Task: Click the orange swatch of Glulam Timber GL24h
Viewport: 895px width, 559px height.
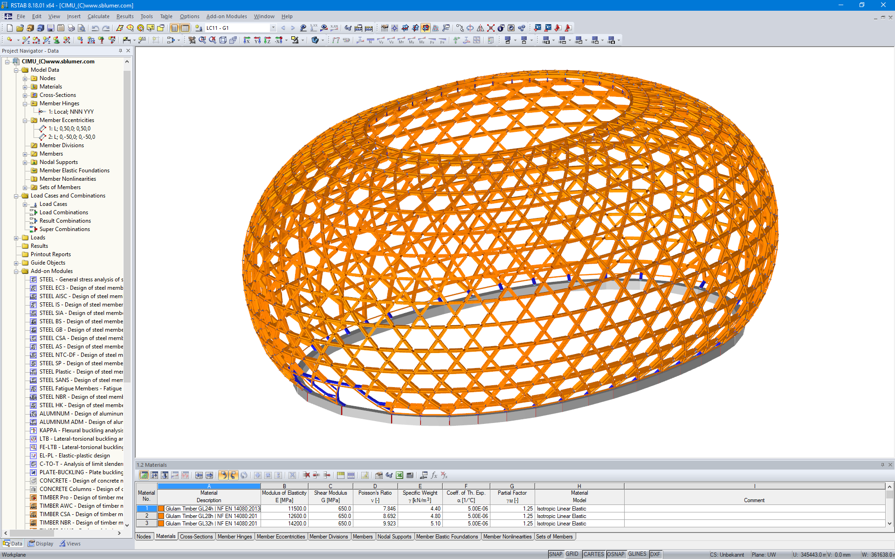Action: pos(161,509)
